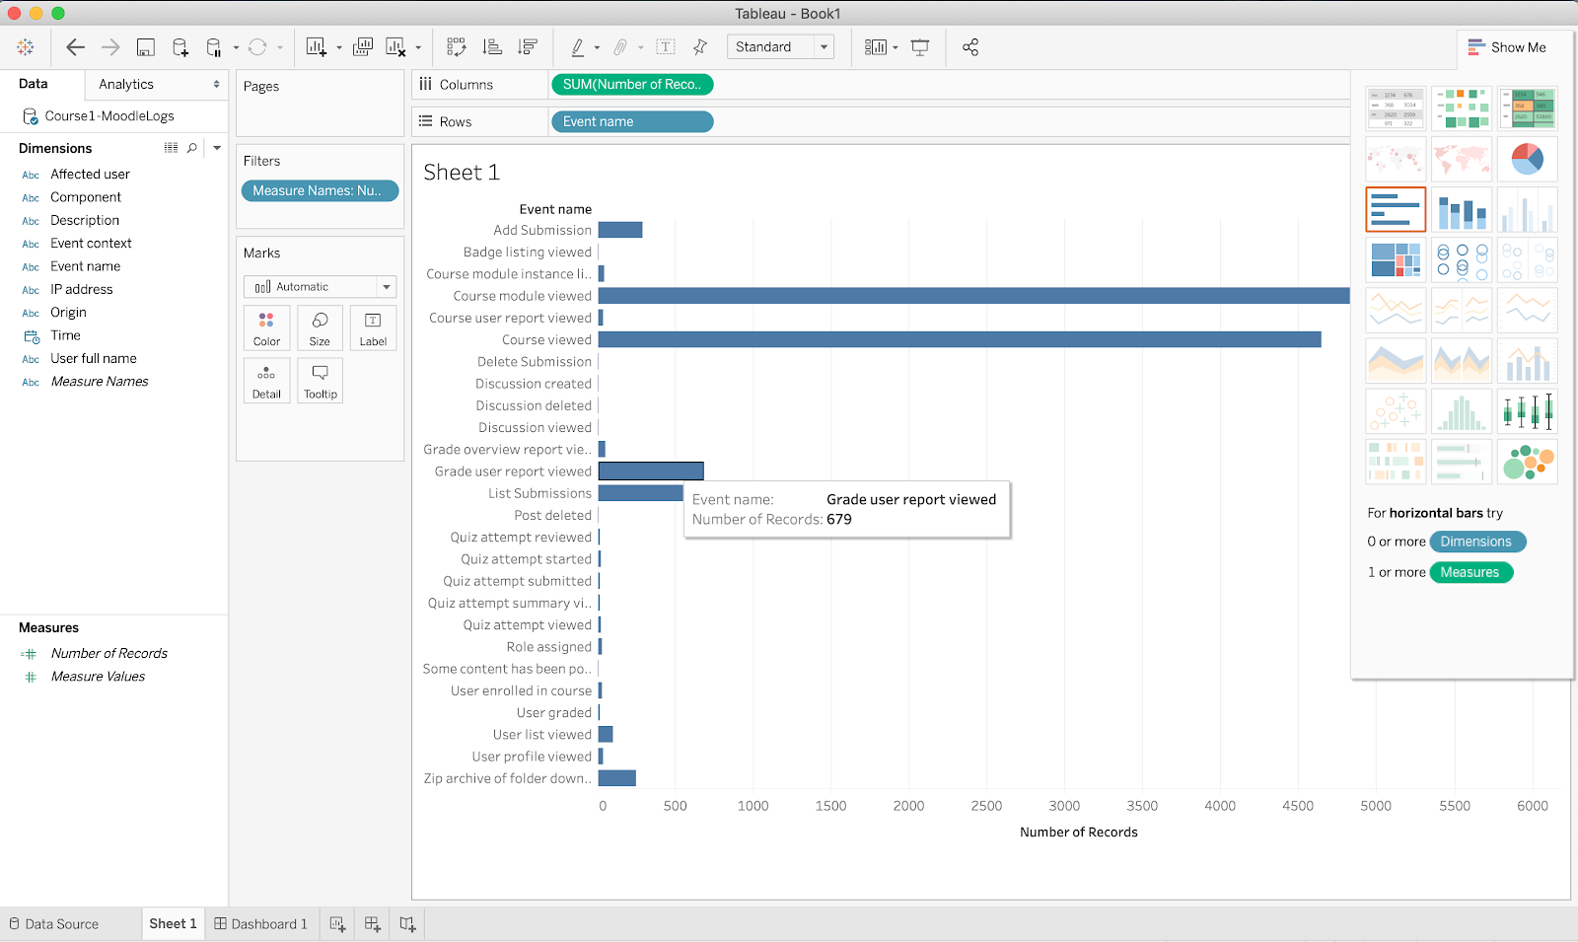Click SUM(Number of Records) pill in Columns
The image size is (1578, 942).
click(631, 85)
